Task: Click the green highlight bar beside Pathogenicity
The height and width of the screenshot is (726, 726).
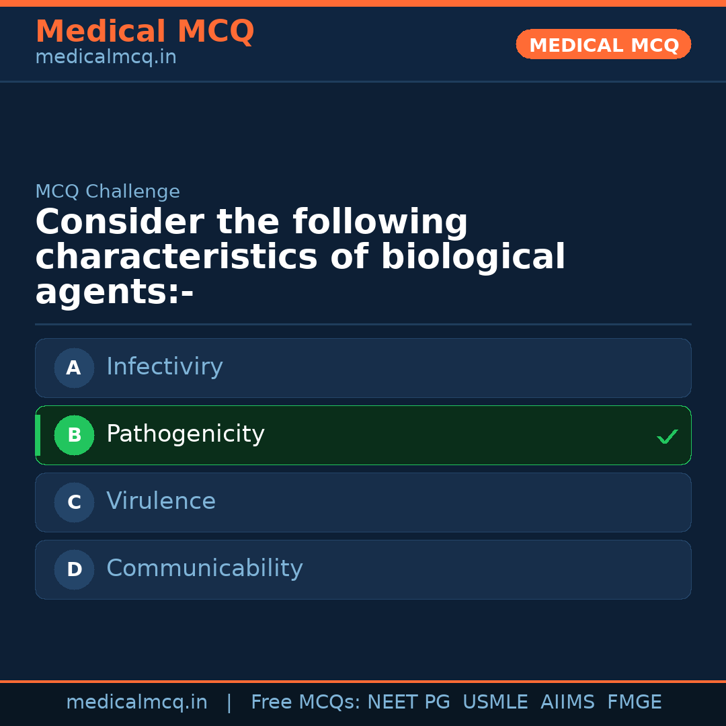Action: tap(38, 435)
